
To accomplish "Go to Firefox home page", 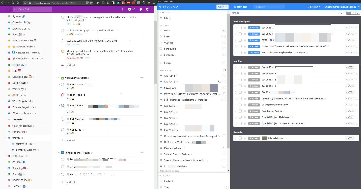I will pos(18,3).
